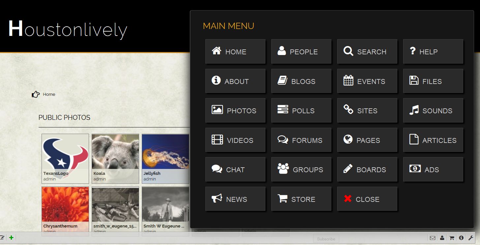Viewport: 480px width, 245px height.
Task: Close the main menu with the red X tile
Action: pyautogui.click(x=367, y=199)
